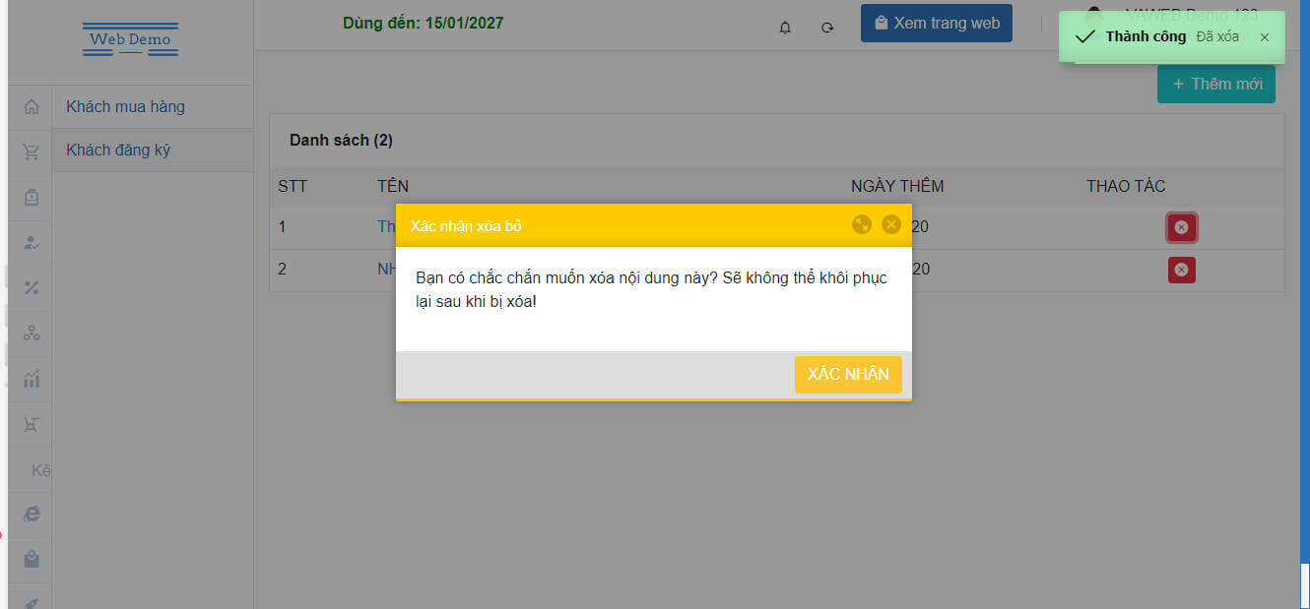
Task: Click the delete icon for row 2
Action: 1181,270
